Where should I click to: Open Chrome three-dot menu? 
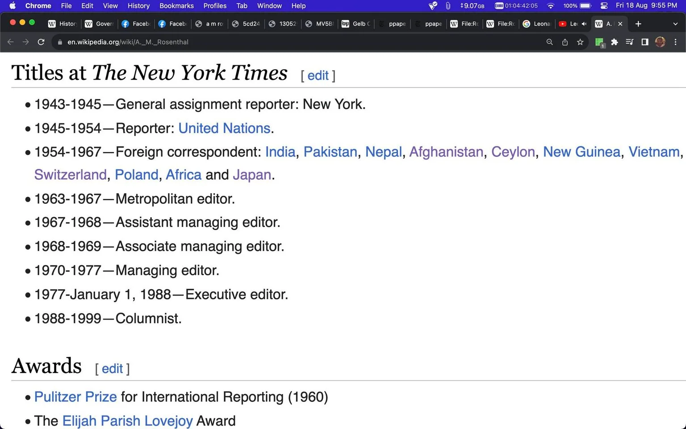click(675, 42)
